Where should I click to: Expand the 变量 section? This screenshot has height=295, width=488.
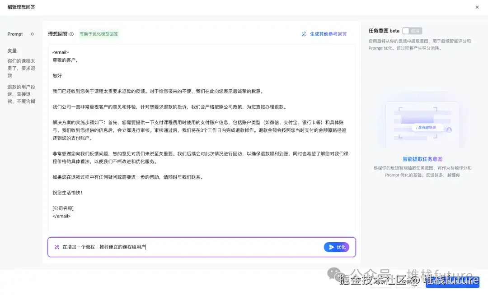[x=11, y=51]
